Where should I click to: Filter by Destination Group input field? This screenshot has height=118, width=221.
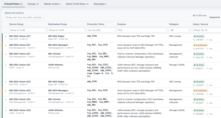point(66,30)
